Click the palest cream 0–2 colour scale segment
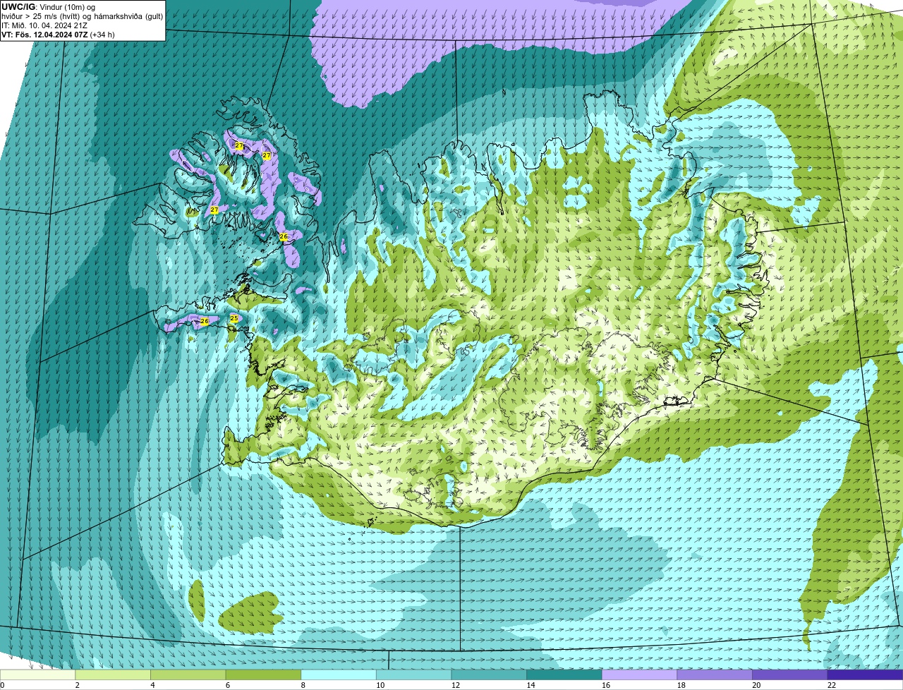Image resolution: width=903 pixels, height=690 pixels. 37,674
